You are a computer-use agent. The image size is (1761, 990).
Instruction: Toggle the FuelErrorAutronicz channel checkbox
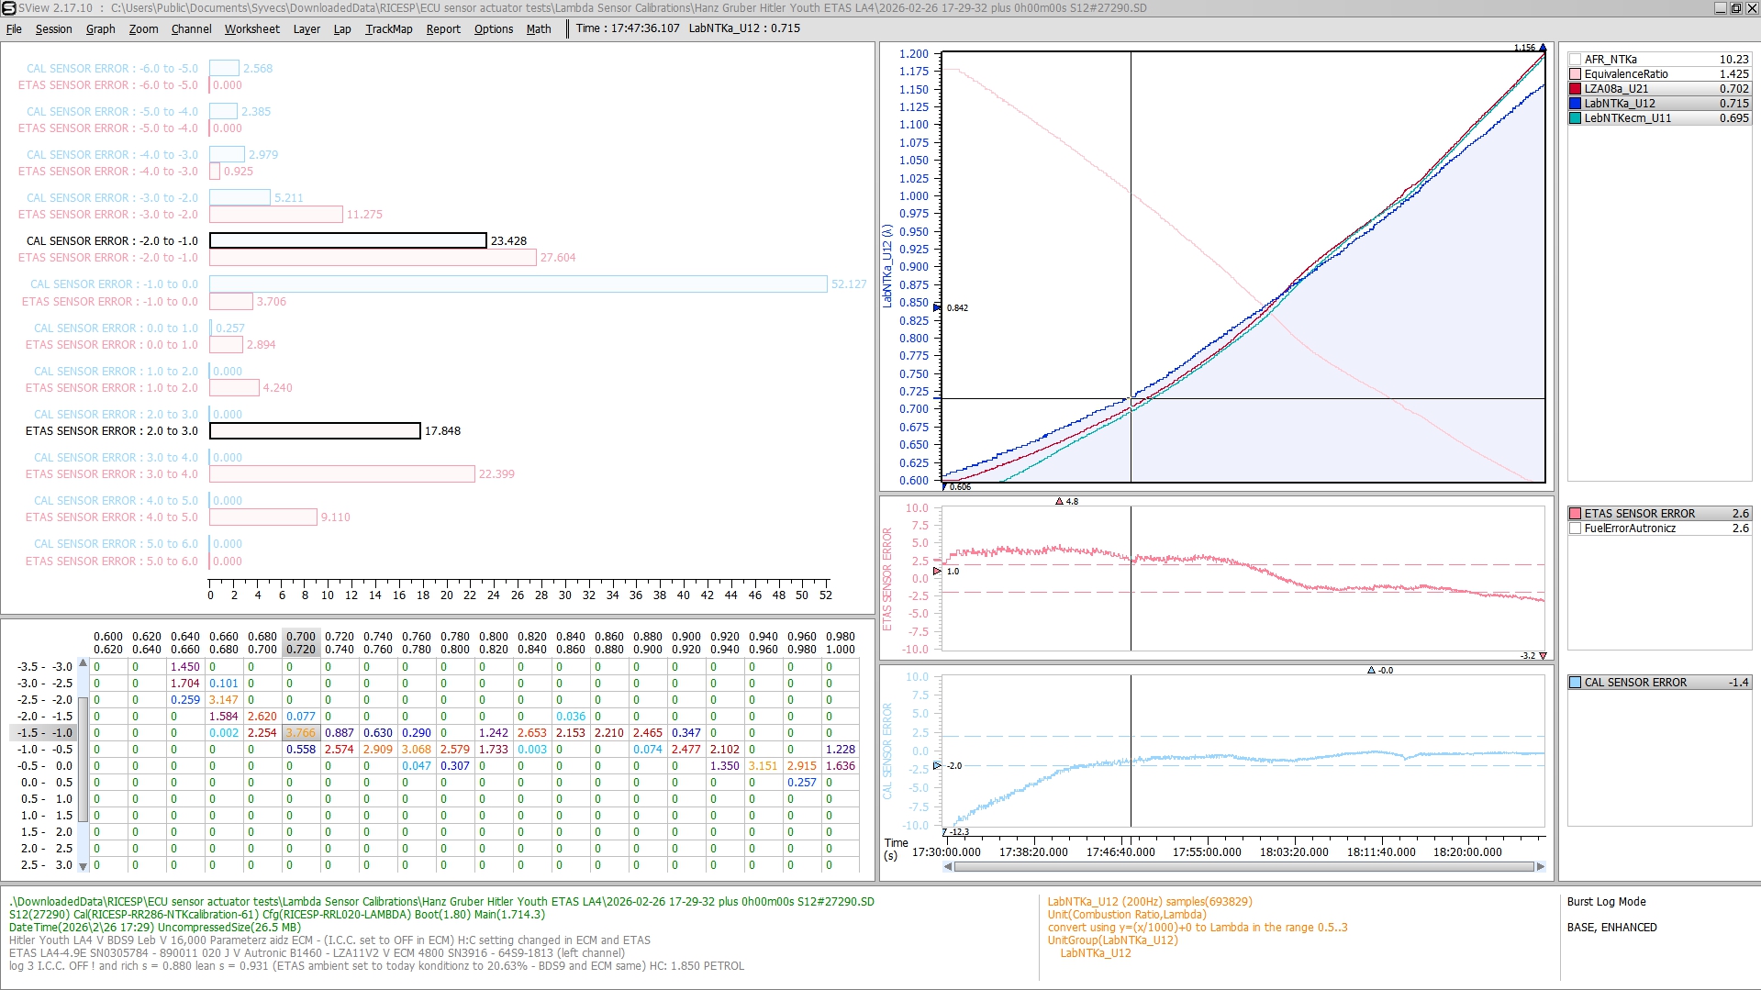click(x=1575, y=528)
